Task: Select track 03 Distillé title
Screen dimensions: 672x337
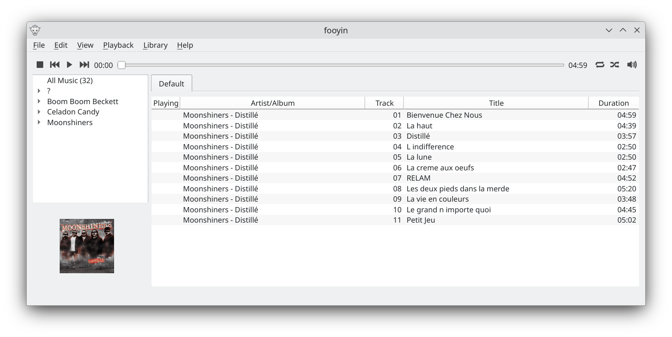Action: click(x=418, y=136)
